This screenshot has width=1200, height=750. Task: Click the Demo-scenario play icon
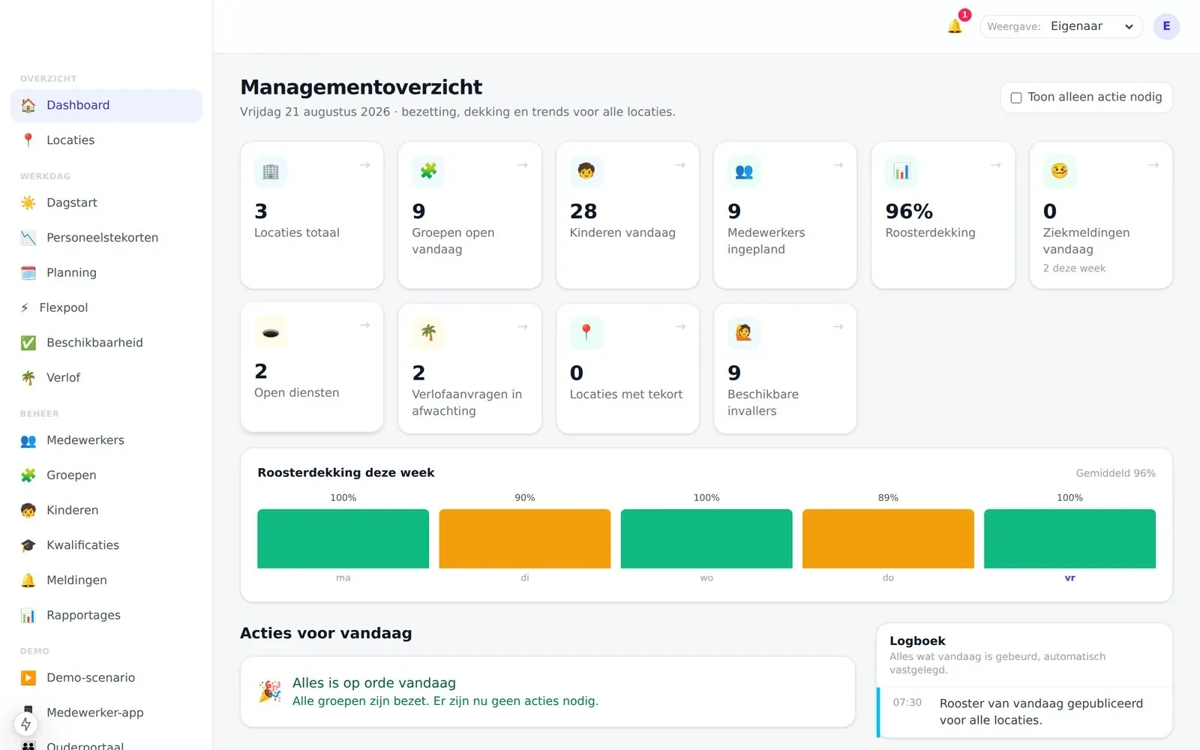[x=28, y=678]
